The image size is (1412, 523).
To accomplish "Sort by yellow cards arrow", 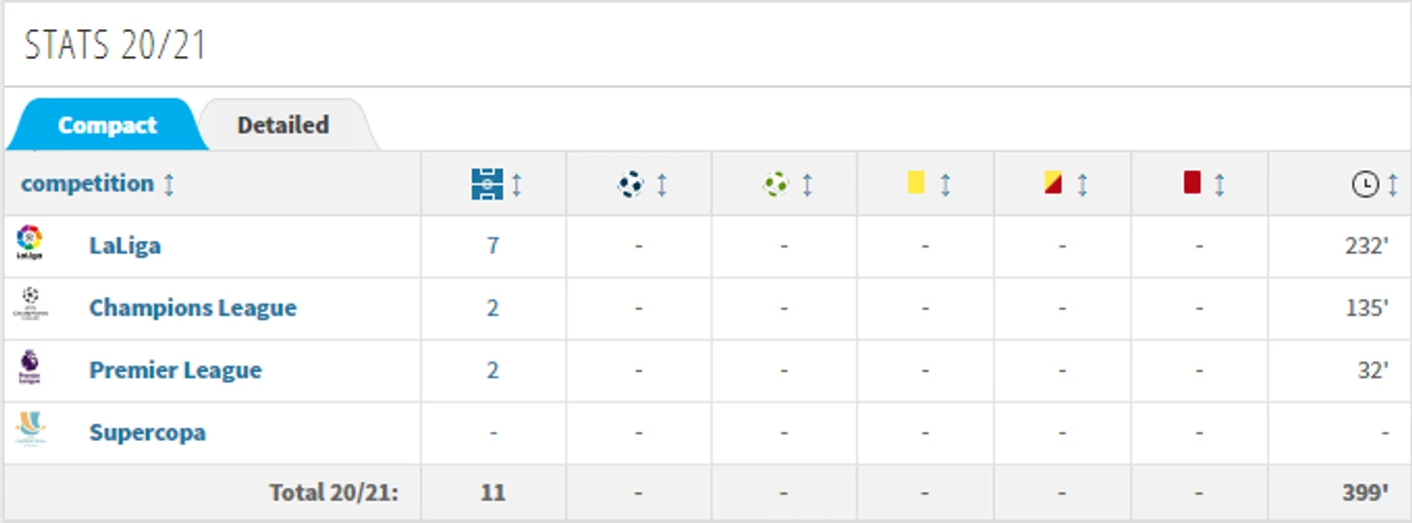I will 945,184.
